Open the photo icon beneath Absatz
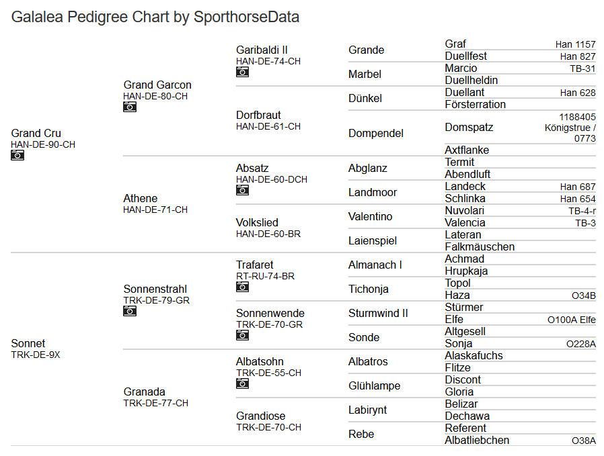Viewport: 604px width, 456px height. pos(242,190)
